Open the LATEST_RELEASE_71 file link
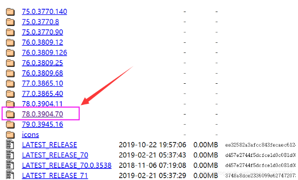Viewport: 298px width, 180px height. click(x=55, y=176)
